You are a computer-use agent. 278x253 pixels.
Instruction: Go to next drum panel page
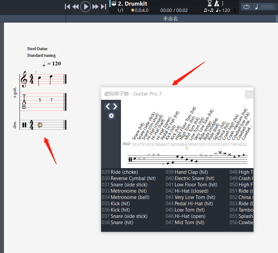click(115, 106)
